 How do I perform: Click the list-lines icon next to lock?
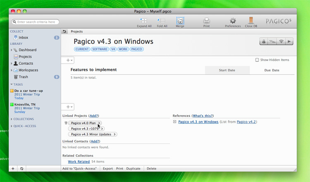[272, 42]
